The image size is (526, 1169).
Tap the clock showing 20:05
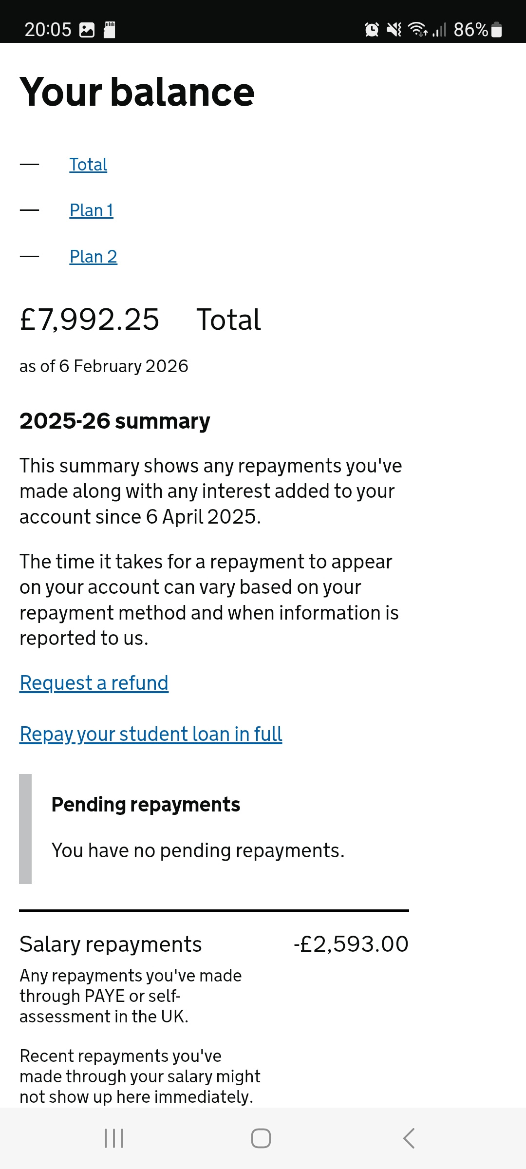48,30
